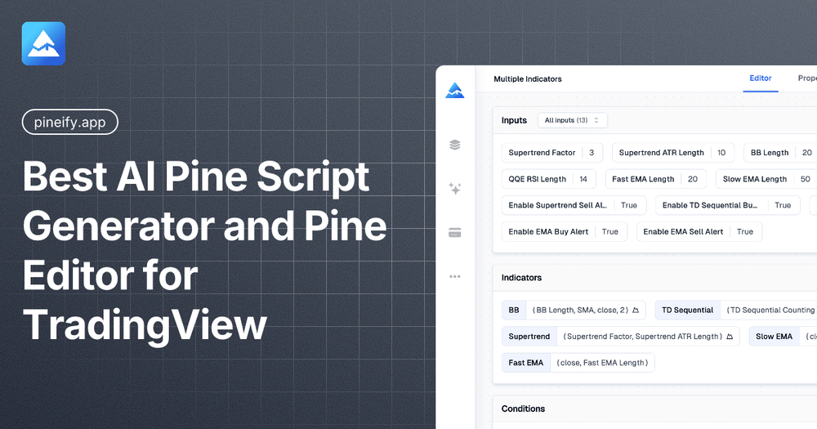Select the Supertrend ATR Length input

coord(673,153)
